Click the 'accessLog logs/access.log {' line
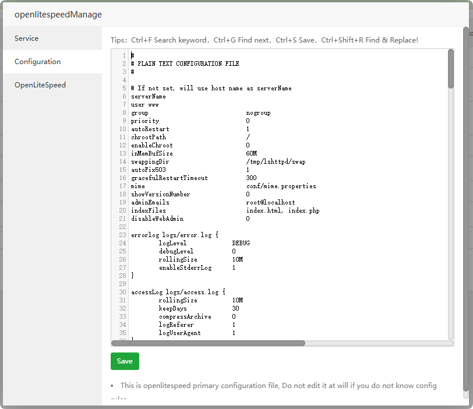This screenshot has height=409, width=473. [178, 292]
